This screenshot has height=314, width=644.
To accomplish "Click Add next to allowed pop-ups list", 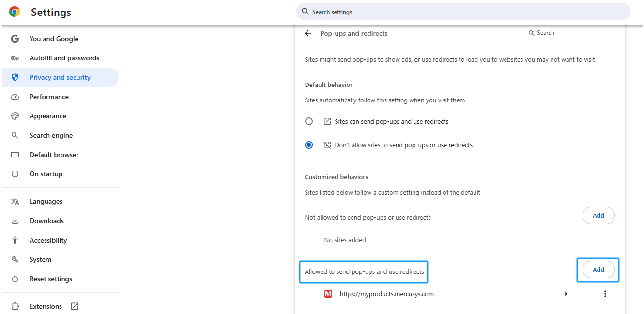I will [598, 270].
